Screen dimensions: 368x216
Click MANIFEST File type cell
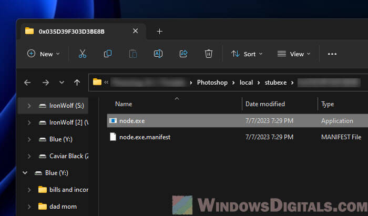[341, 137]
